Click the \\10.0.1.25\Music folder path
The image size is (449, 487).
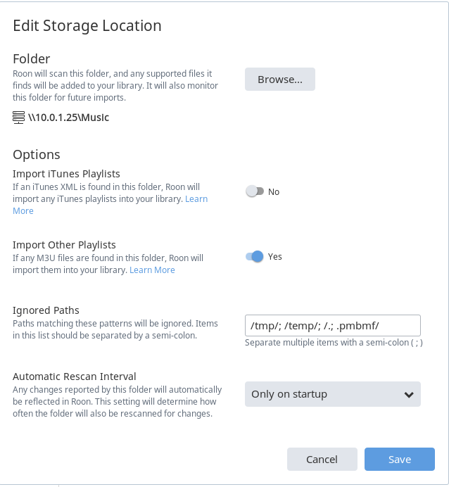pyautogui.click(x=69, y=118)
